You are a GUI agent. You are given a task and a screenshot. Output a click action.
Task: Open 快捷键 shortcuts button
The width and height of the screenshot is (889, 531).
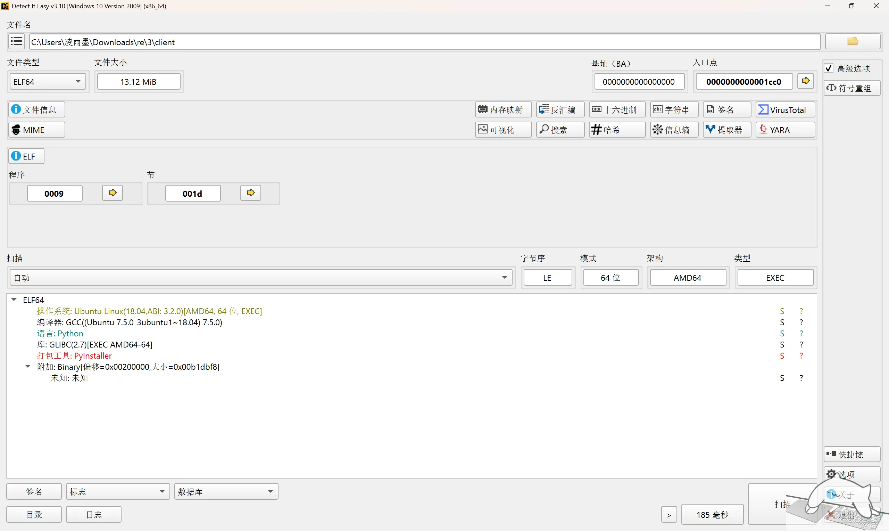coord(852,454)
